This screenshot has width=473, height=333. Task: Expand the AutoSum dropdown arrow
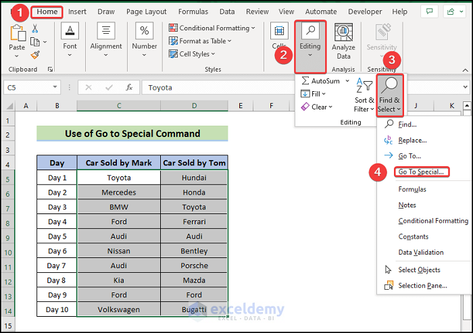[x=347, y=81]
